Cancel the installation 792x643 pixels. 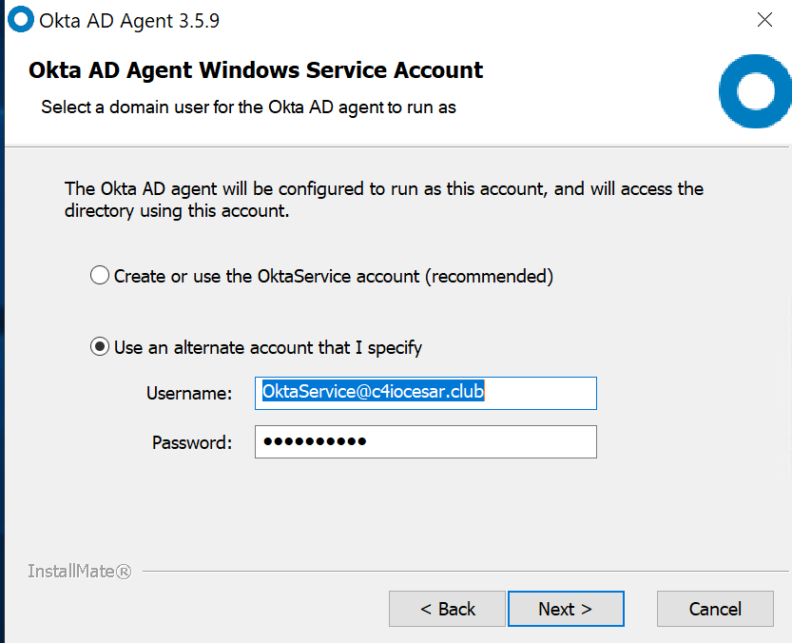(715, 609)
